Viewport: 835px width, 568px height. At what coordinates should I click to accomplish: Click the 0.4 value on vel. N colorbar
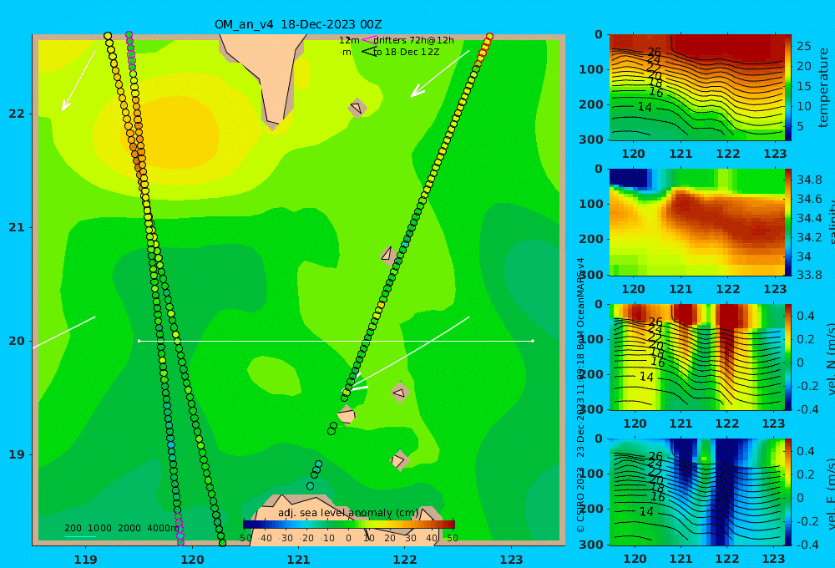pyautogui.click(x=807, y=316)
